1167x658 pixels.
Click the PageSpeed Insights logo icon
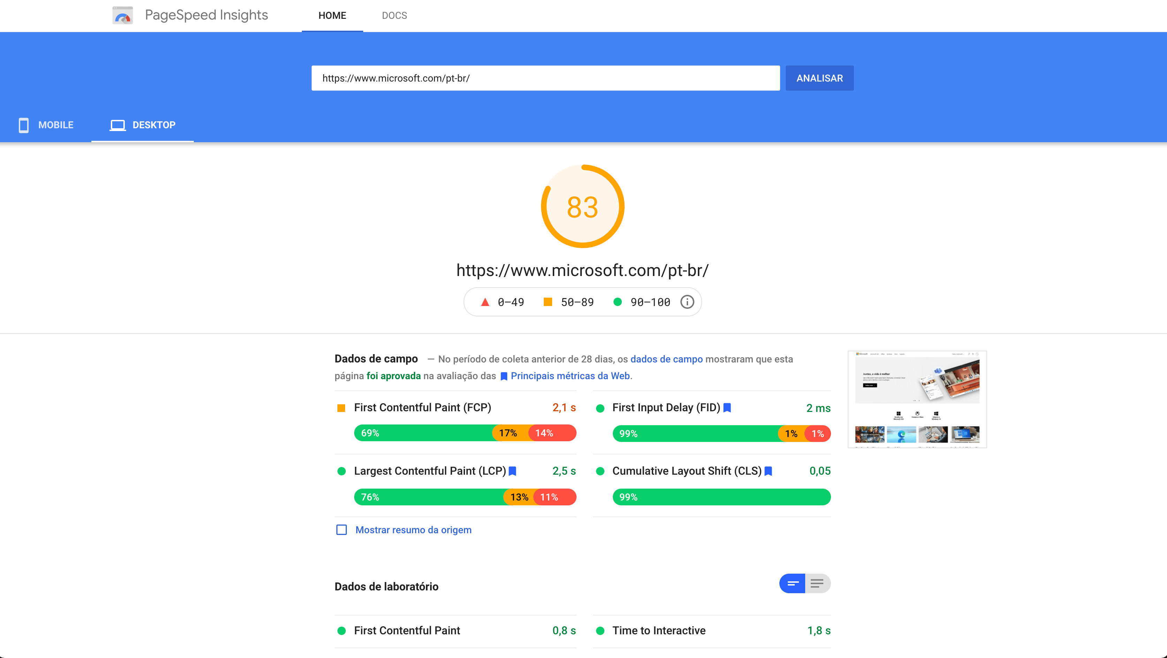click(122, 15)
